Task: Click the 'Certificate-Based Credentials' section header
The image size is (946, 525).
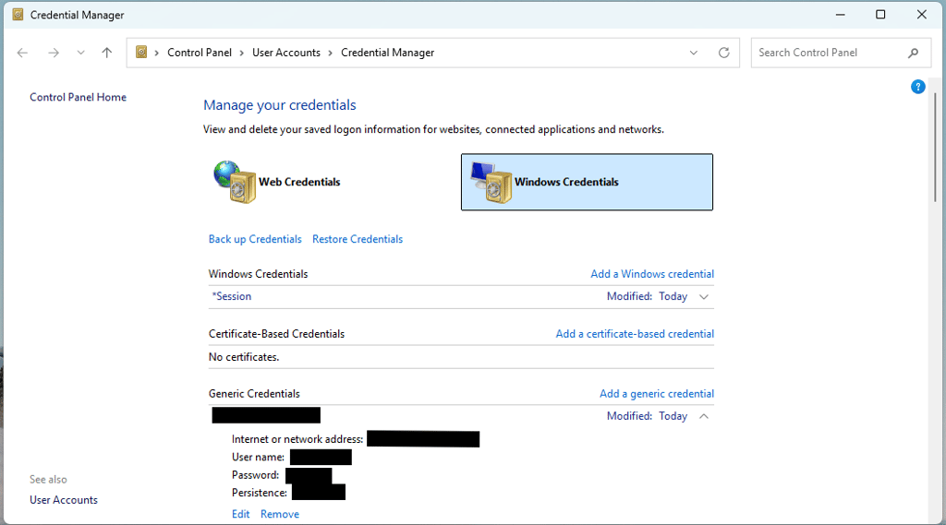Action: 276,334
